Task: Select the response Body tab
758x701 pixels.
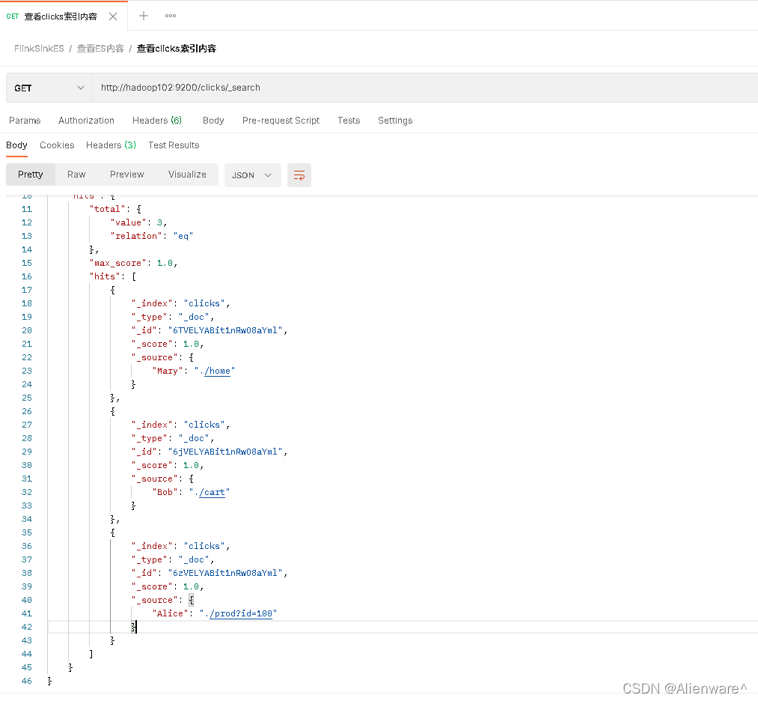Action: pos(16,145)
